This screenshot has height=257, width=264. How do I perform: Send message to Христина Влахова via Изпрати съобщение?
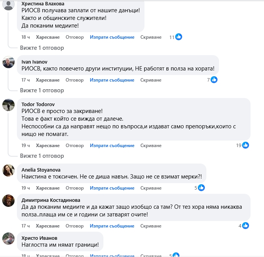click(x=112, y=37)
